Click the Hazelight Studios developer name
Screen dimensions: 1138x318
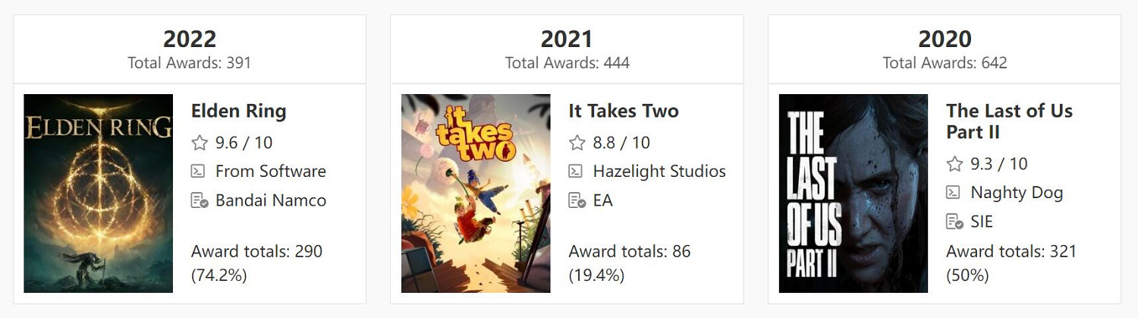pyautogui.click(x=659, y=172)
